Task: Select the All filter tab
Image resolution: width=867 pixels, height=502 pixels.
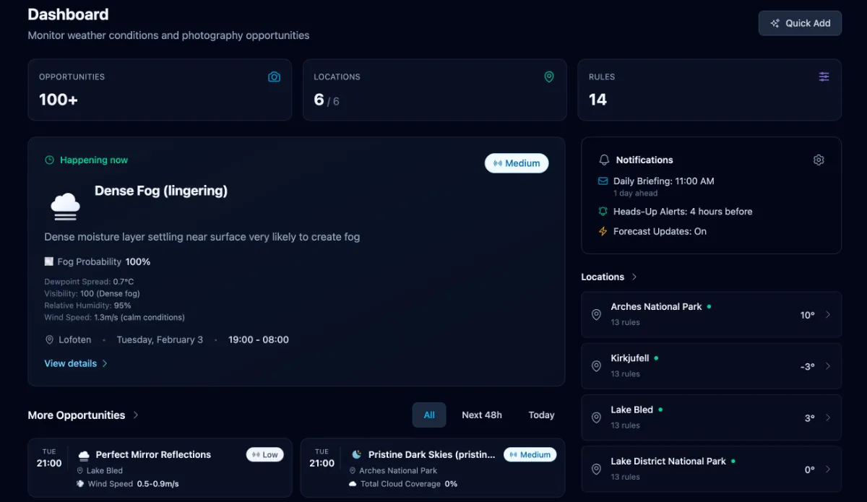Action: (429, 415)
